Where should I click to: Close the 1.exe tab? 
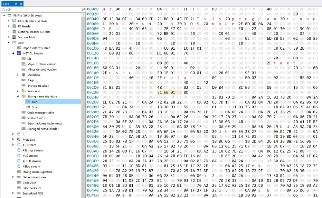pos(21,4)
